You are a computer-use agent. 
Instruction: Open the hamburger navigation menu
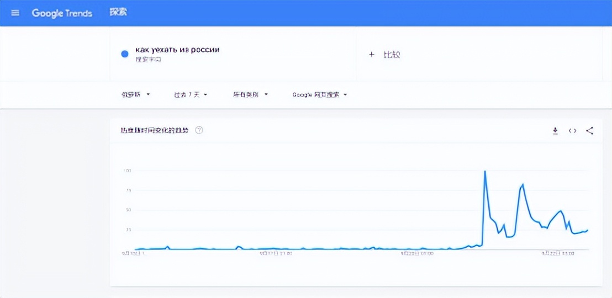15,13
